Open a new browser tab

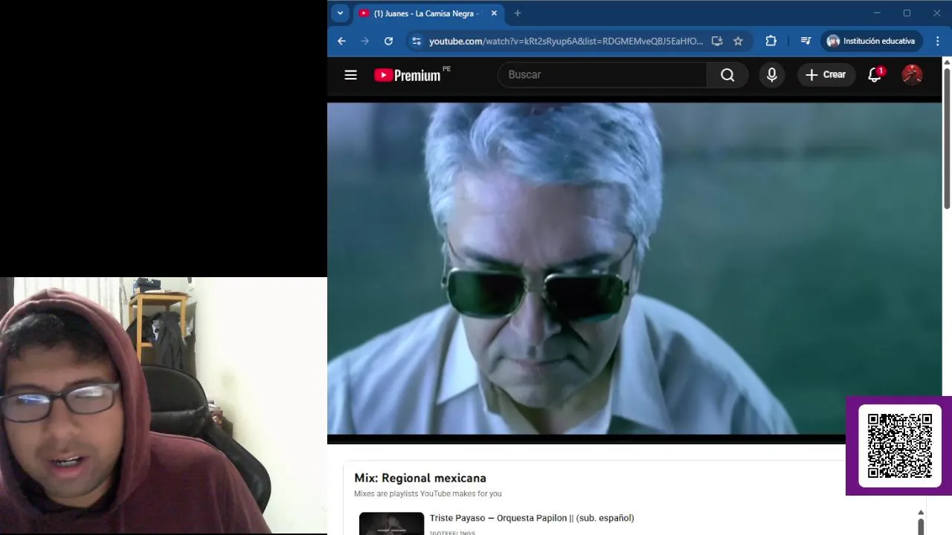click(x=518, y=13)
